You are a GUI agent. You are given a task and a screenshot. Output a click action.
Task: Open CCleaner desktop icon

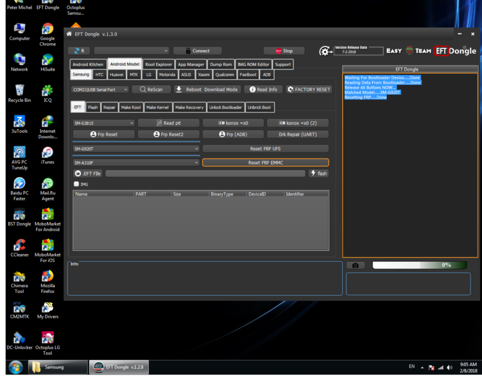tap(19, 248)
